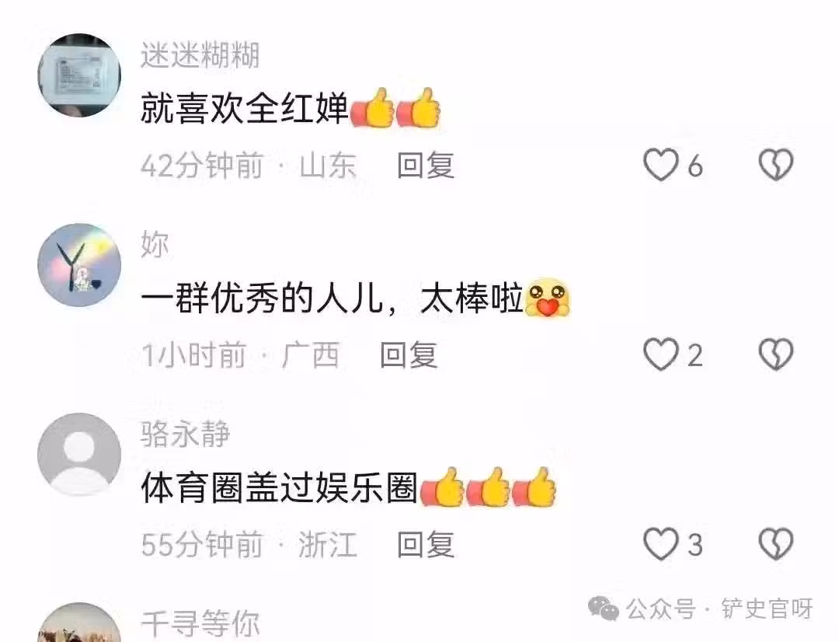Screen dimensions: 839x642
Task: Dislike 骆永静's comment with broken heart
Action: [776, 544]
